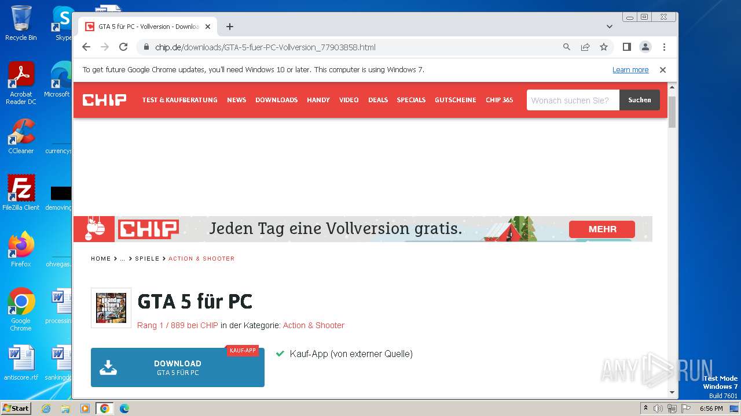
Task: Click the MEHR button in the banner
Action: [x=602, y=229]
